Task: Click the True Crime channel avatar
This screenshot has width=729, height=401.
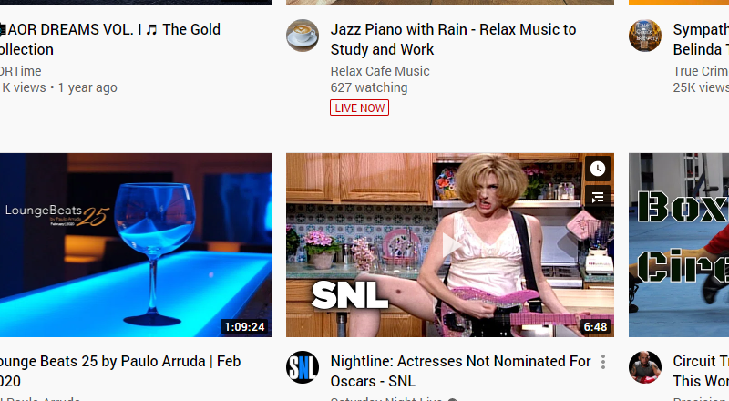Action: [x=645, y=36]
